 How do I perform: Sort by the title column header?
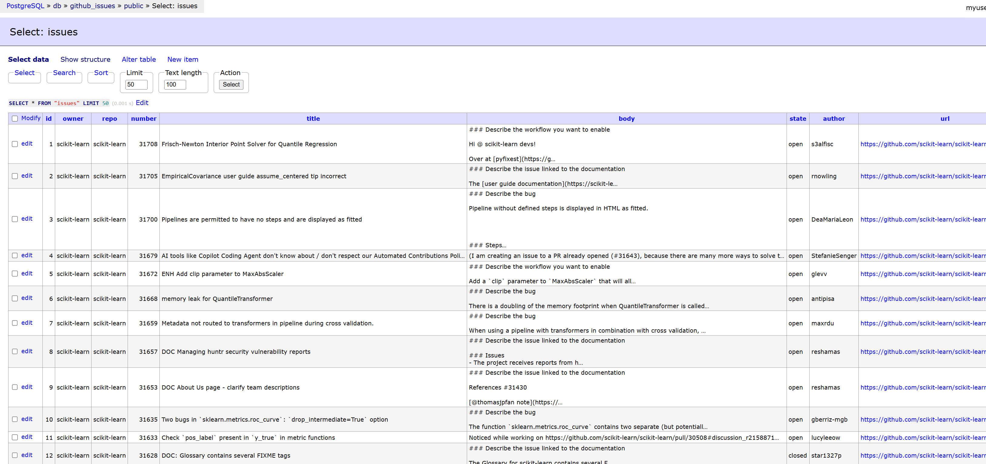pos(313,118)
